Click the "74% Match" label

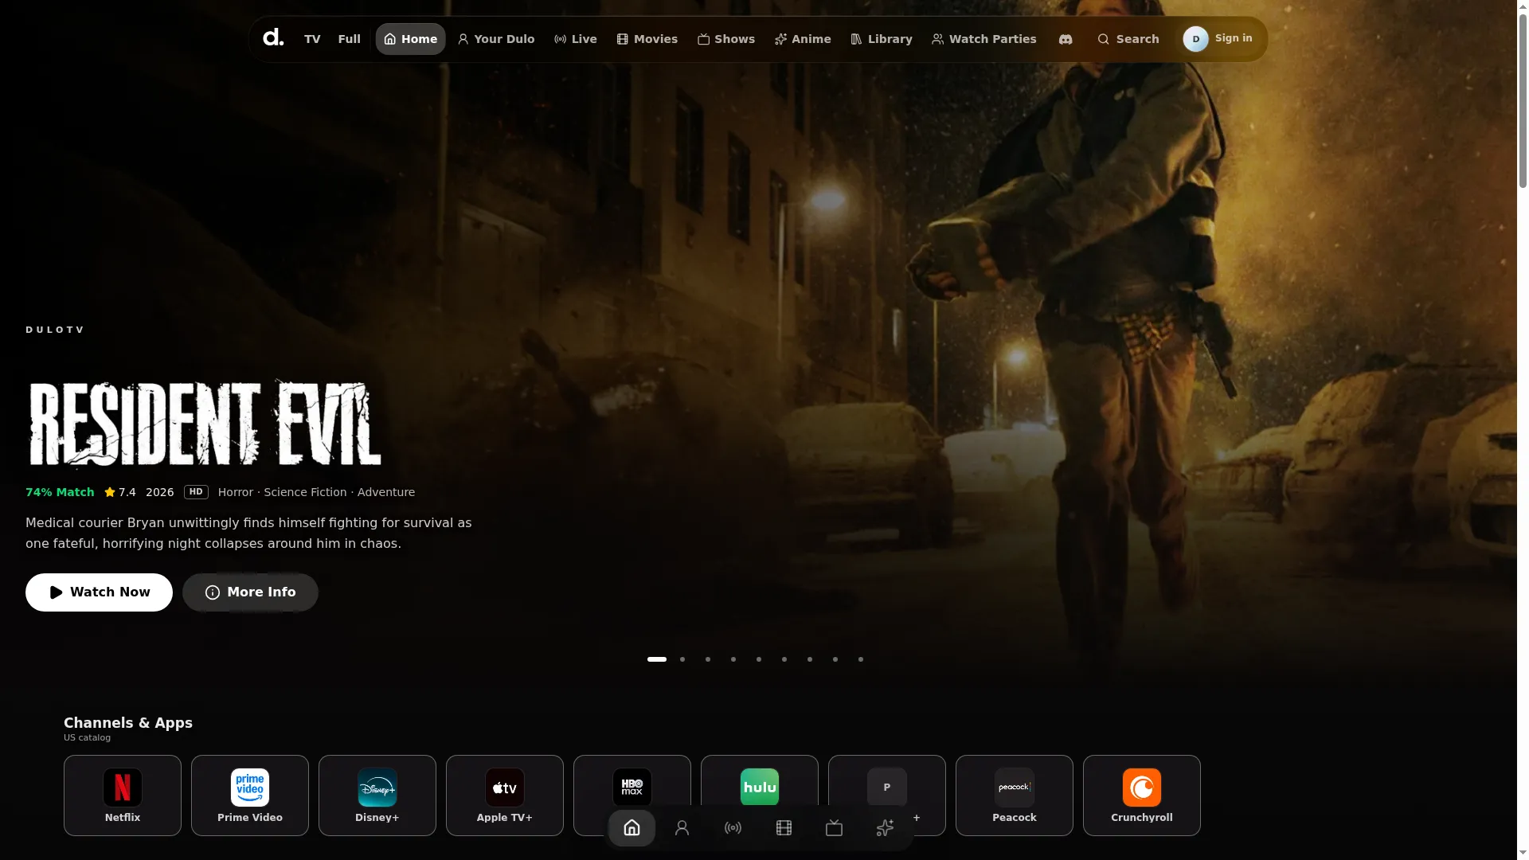[60, 492]
